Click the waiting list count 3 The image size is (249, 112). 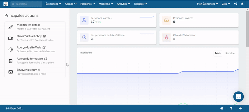tap(92, 39)
